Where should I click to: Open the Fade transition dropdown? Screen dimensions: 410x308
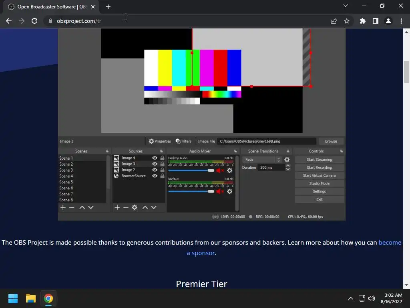pos(262,160)
